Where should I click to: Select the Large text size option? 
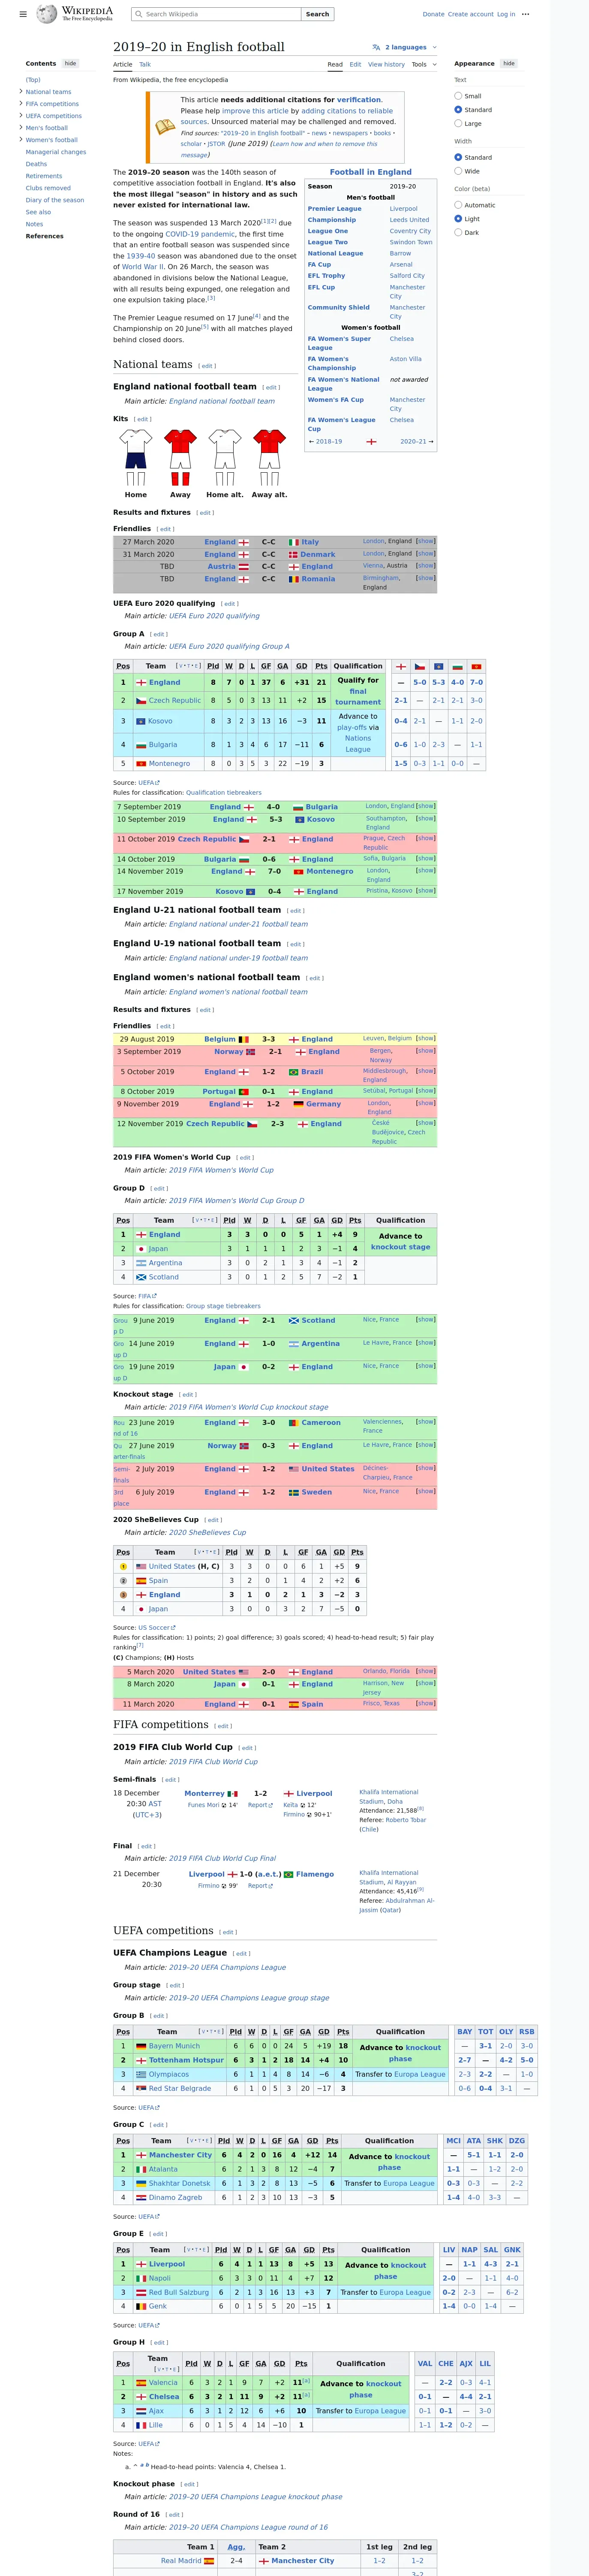pos(458,123)
